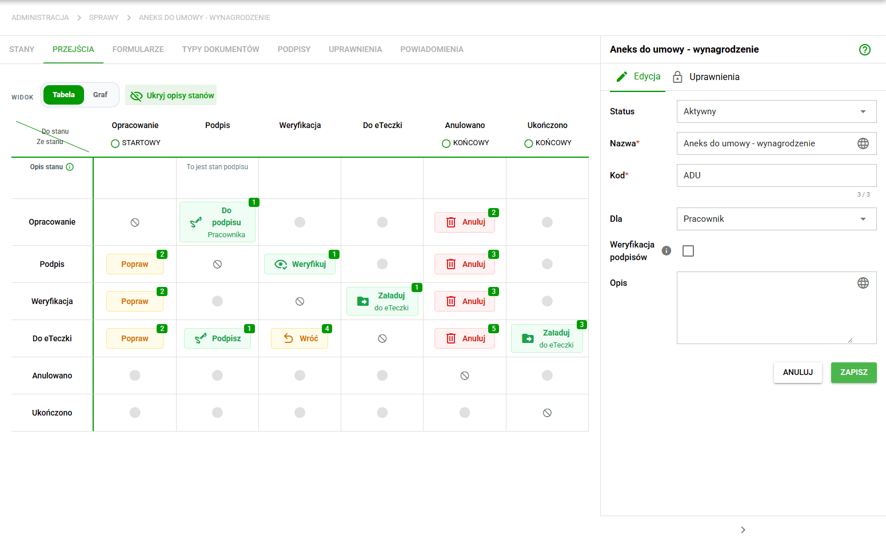This screenshot has height=543, width=886.
Task: Go to the Administracja breadcrumb
Action: (x=40, y=18)
